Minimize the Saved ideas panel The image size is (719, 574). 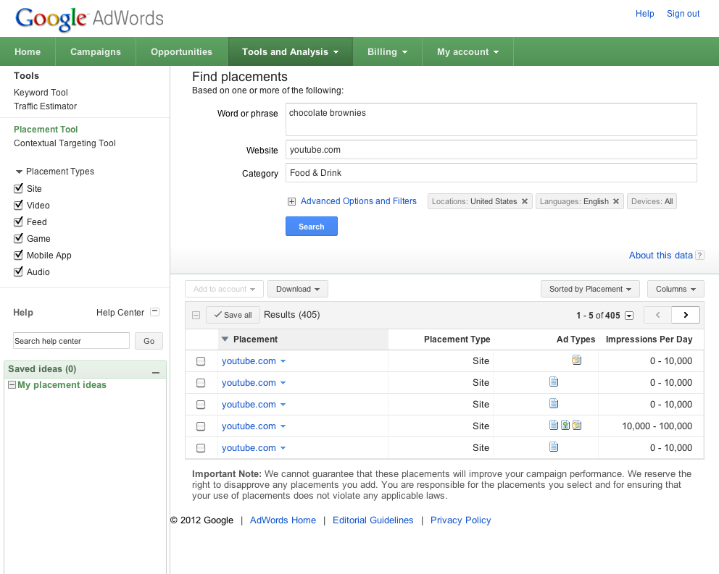[155, 372]
